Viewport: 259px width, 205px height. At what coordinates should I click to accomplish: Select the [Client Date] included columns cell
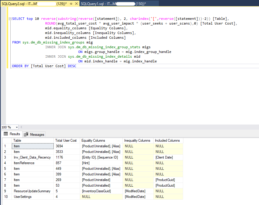pos(164,157)
